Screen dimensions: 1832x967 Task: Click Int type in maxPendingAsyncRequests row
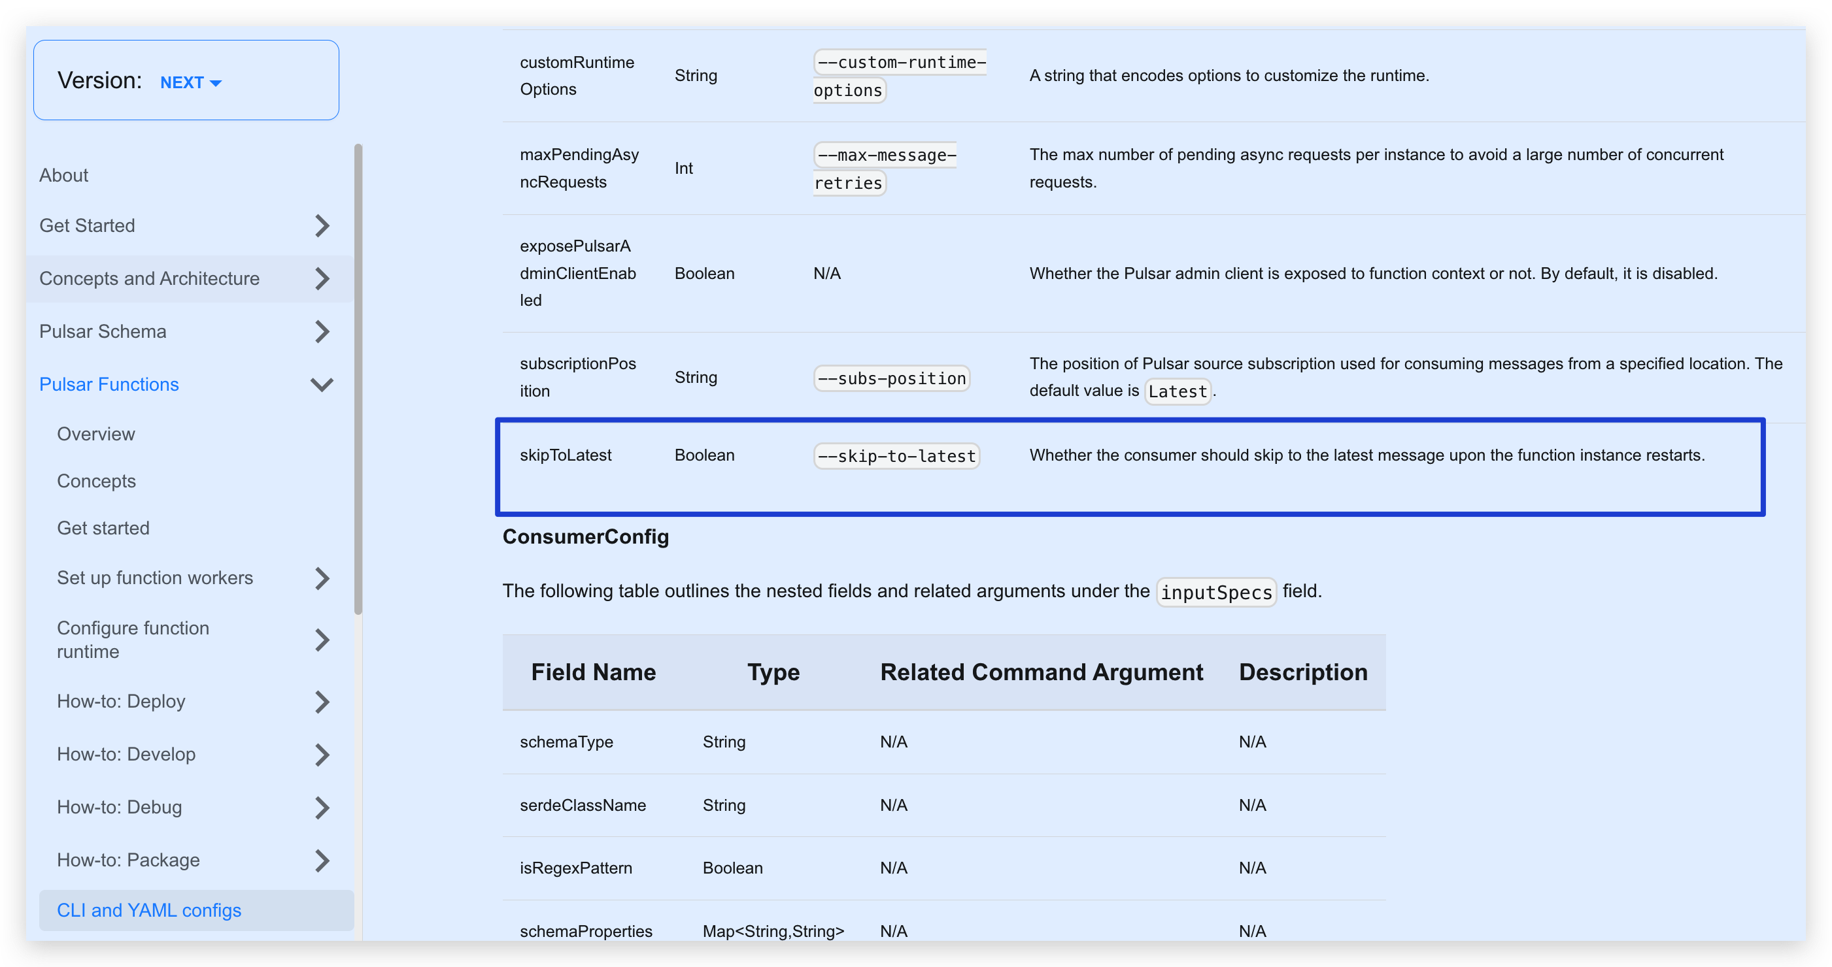[684, 169]
